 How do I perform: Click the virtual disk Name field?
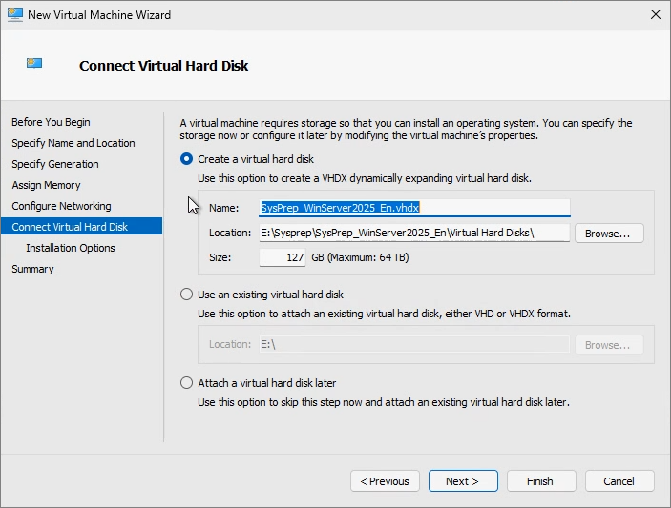(x=414, y=208)
